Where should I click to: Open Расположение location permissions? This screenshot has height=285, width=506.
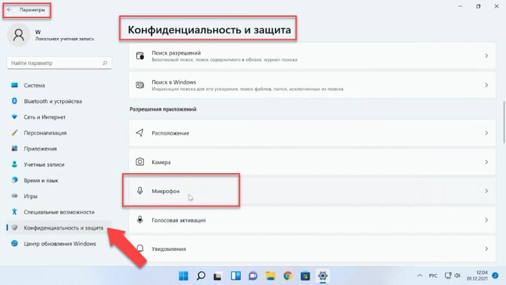(312, 133)
